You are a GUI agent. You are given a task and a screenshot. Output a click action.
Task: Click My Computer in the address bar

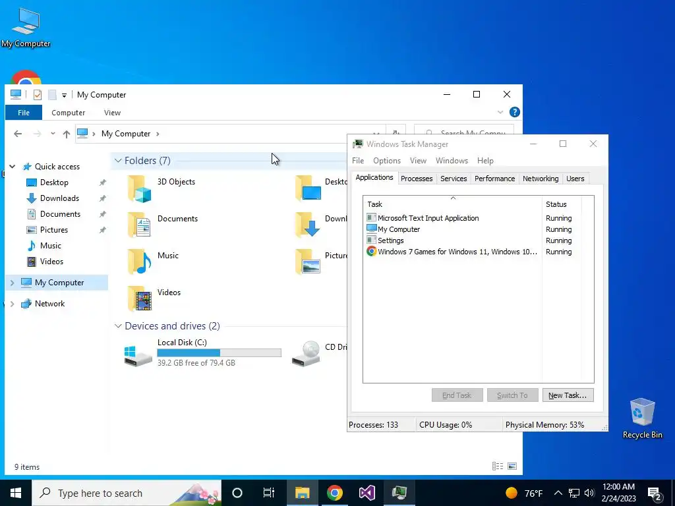(126, 134)
